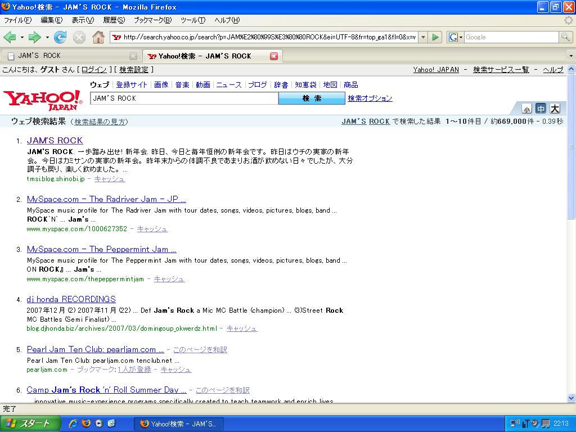Select the 動画 search category
This screenshot has height=432, width=576.
pos(202,85)
